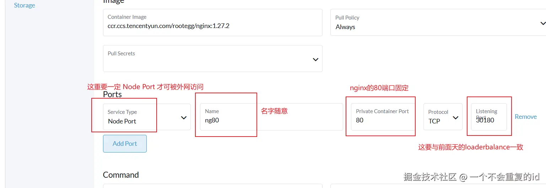Click the 'TCP' protocol value
546x188 pixels.
[434, 121]
